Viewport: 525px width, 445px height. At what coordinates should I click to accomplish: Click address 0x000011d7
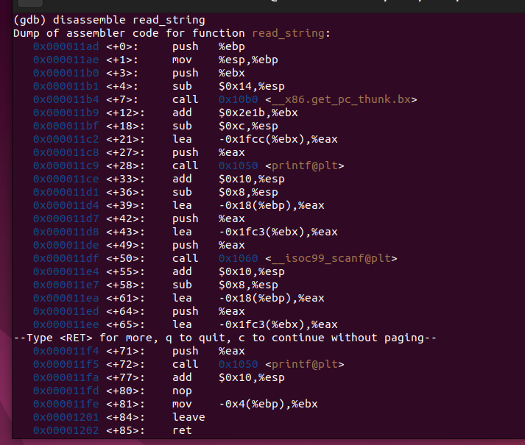66,218
